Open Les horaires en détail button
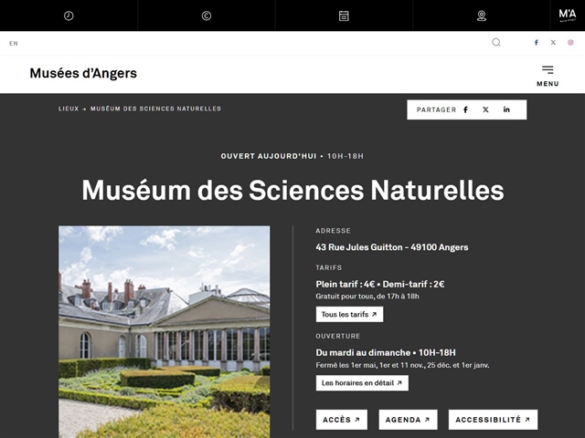The width and height of the screenshot is (585, 438). pyautogui.click(x=362, y=383)
